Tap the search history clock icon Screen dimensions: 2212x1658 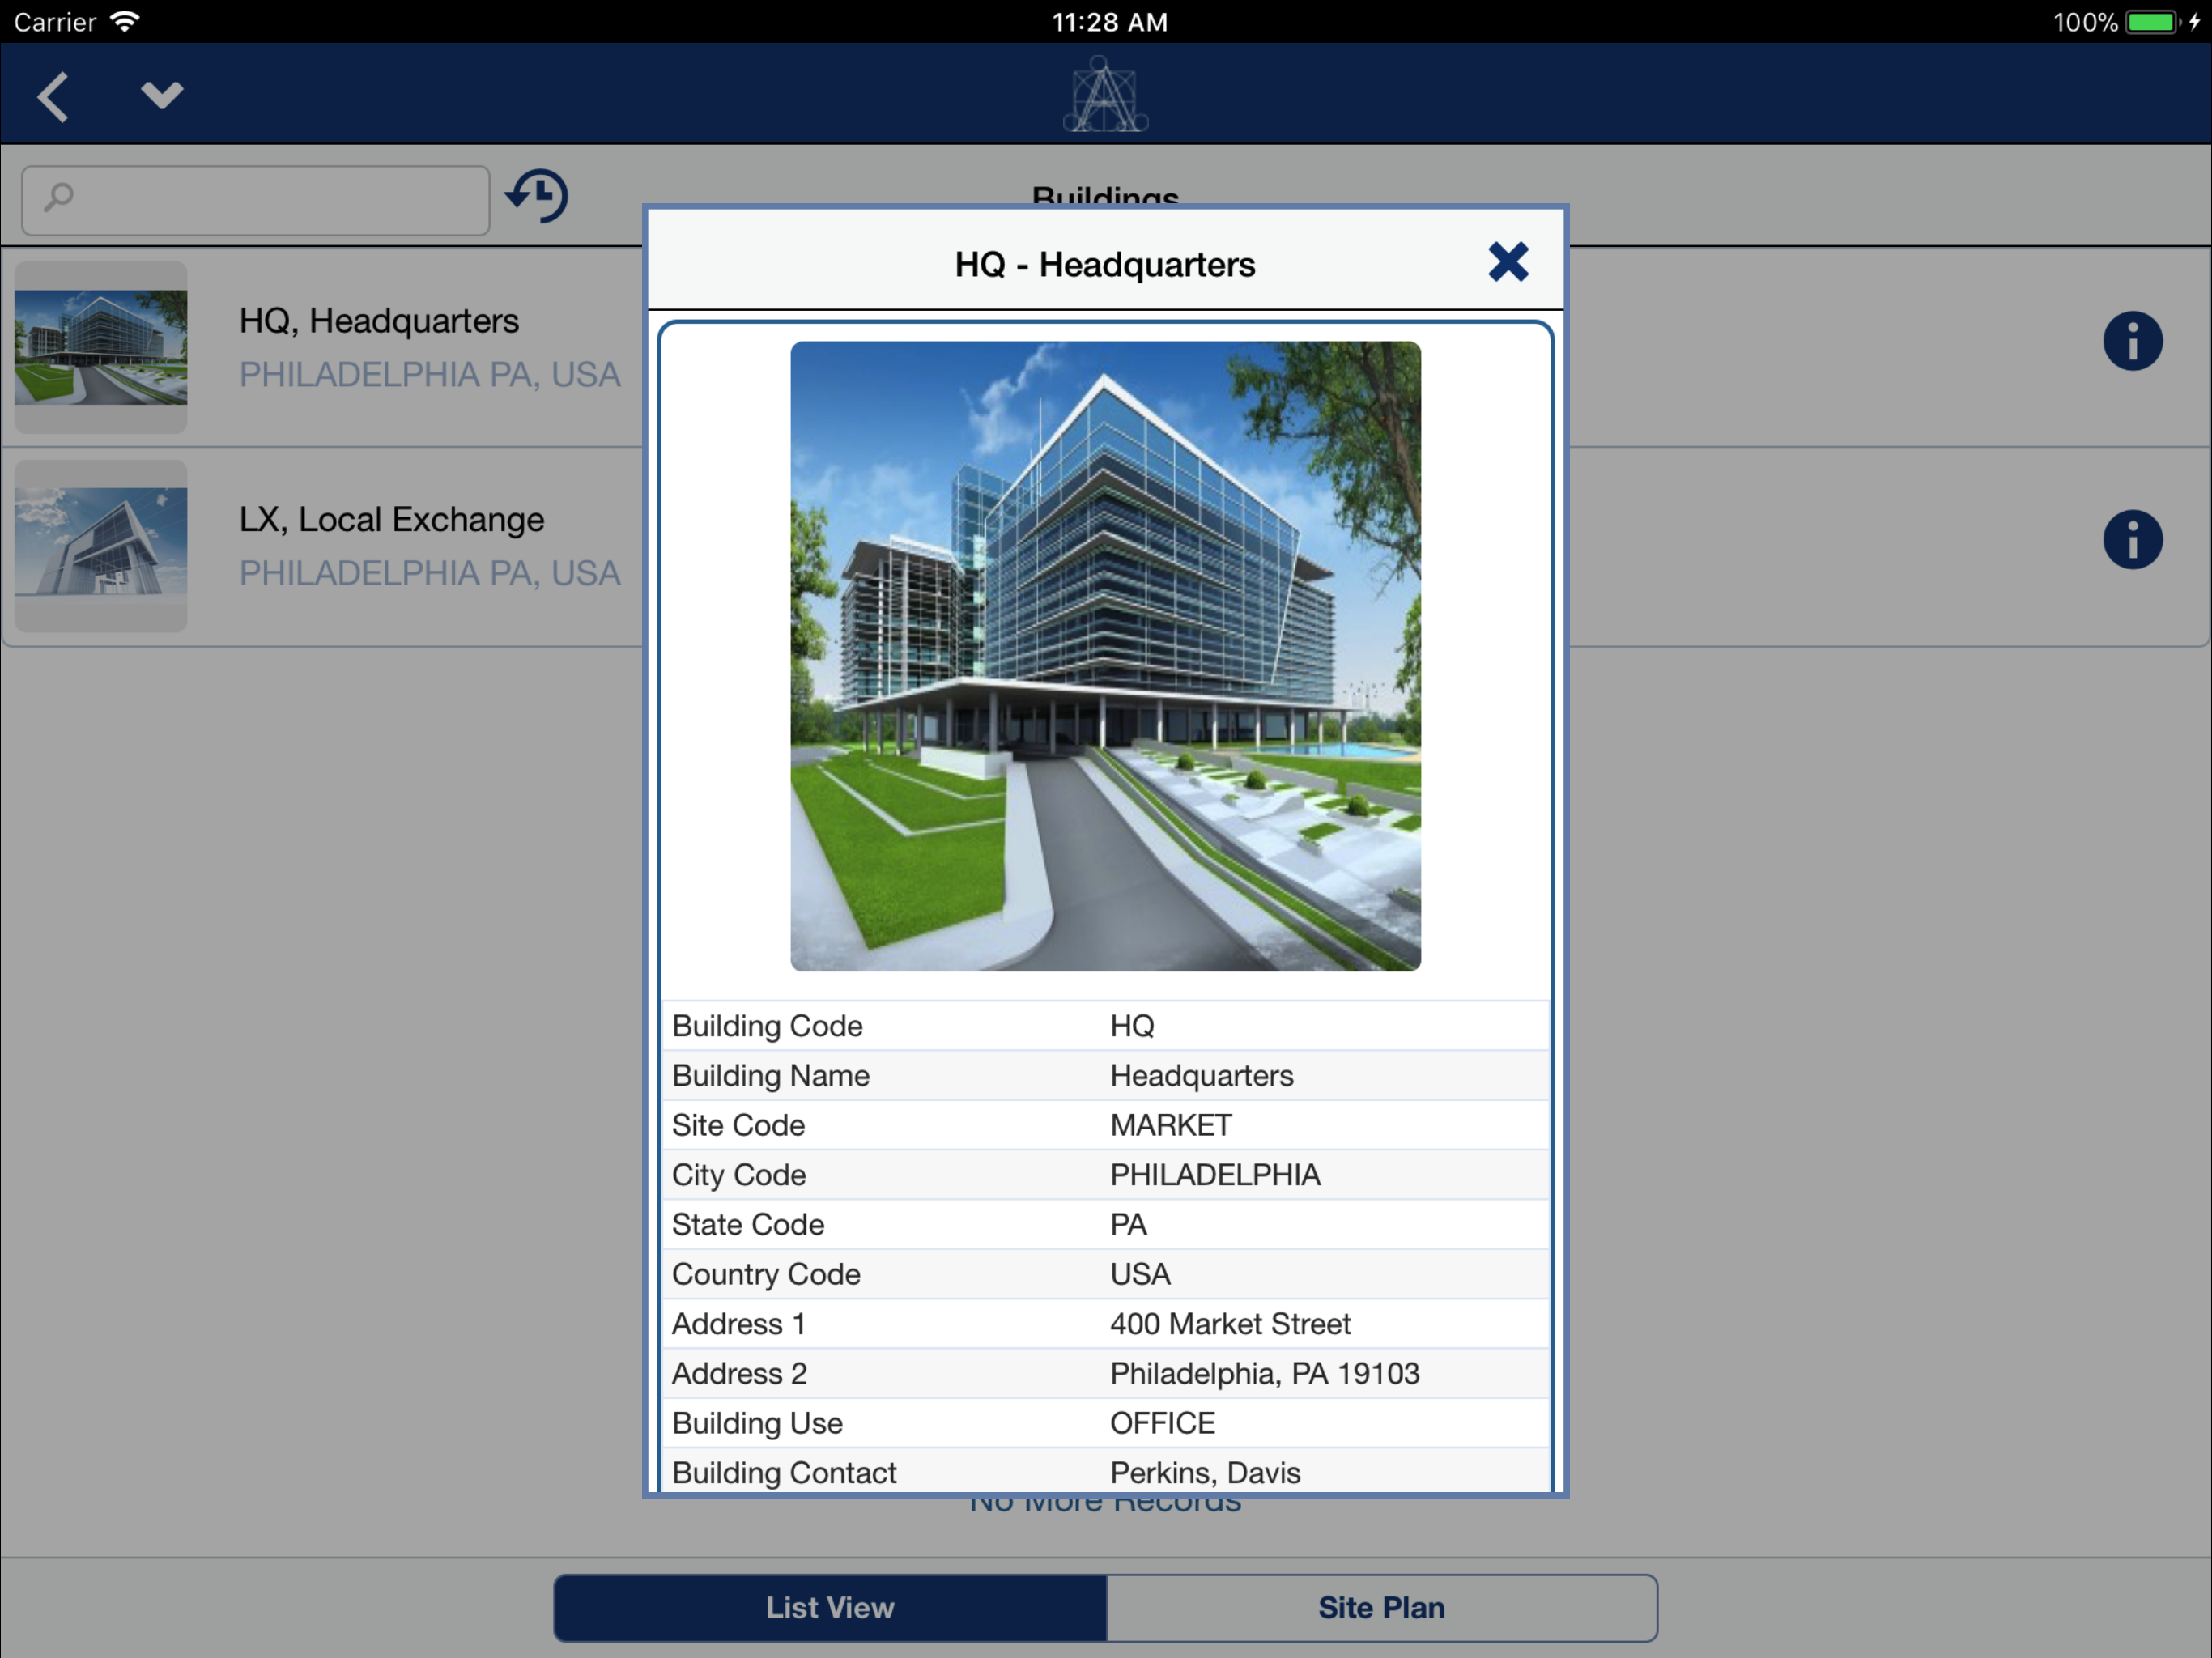(537, 196)
